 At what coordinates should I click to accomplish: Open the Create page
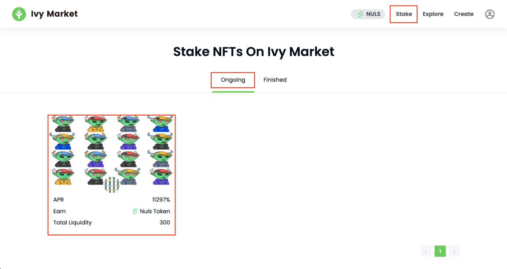464,14
